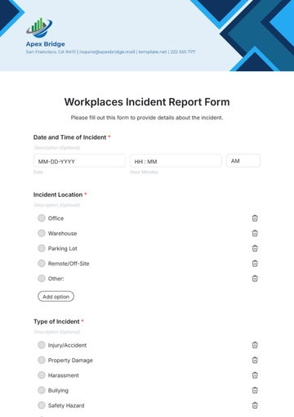Image resolution: width=294 pixels, height=417 pixels.
Task: Click the Apex Bridge company name
Action: (x=46, y=44)
